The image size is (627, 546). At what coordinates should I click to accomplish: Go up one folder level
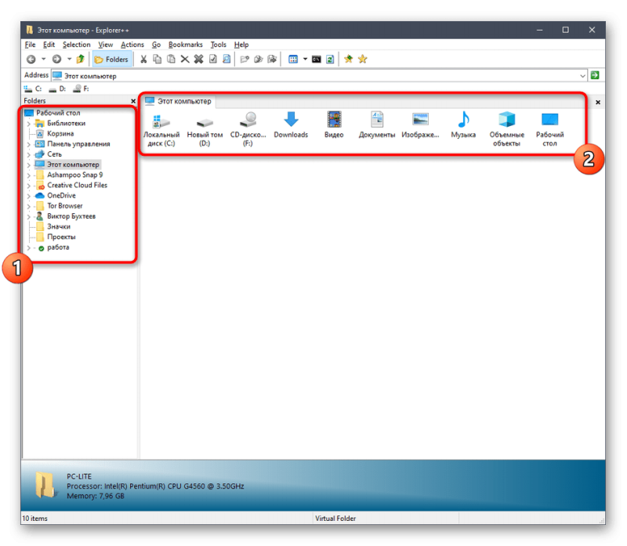[x=81, y=60]
